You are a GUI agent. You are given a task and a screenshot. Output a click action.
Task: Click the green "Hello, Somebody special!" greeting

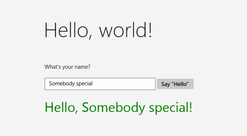118,108
